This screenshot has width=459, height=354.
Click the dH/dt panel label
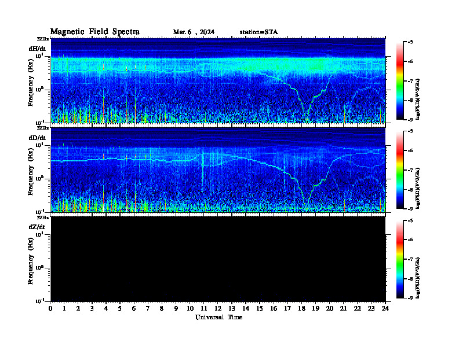pos(37,49)
